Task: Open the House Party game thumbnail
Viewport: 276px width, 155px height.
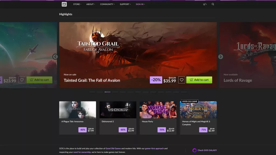Action: [158, 110]
